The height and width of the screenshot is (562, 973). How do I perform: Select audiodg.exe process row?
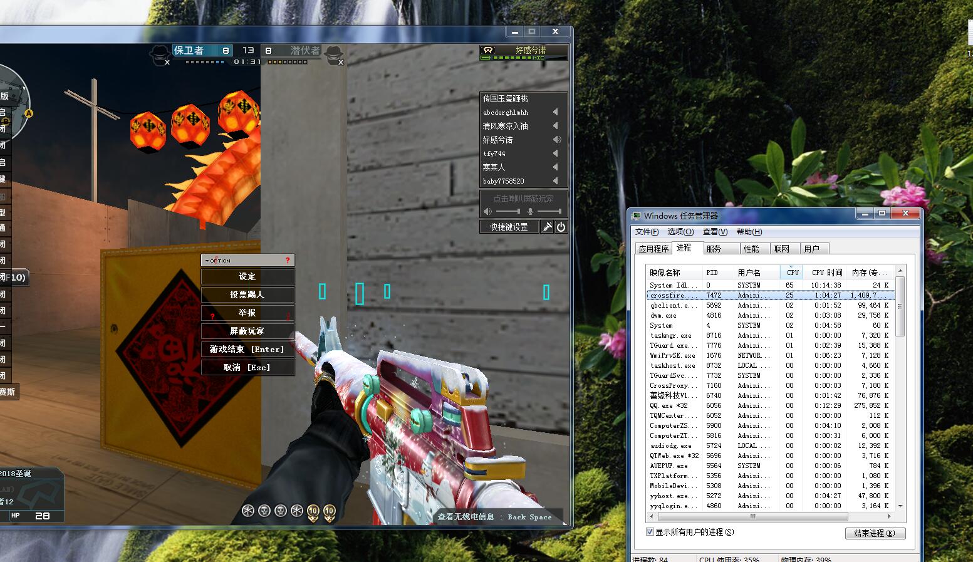tap(770, 445)
